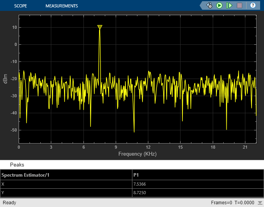The image size is (264, 207).
Task: Click the T=0.0000 time status text
Action: point(244,203)
